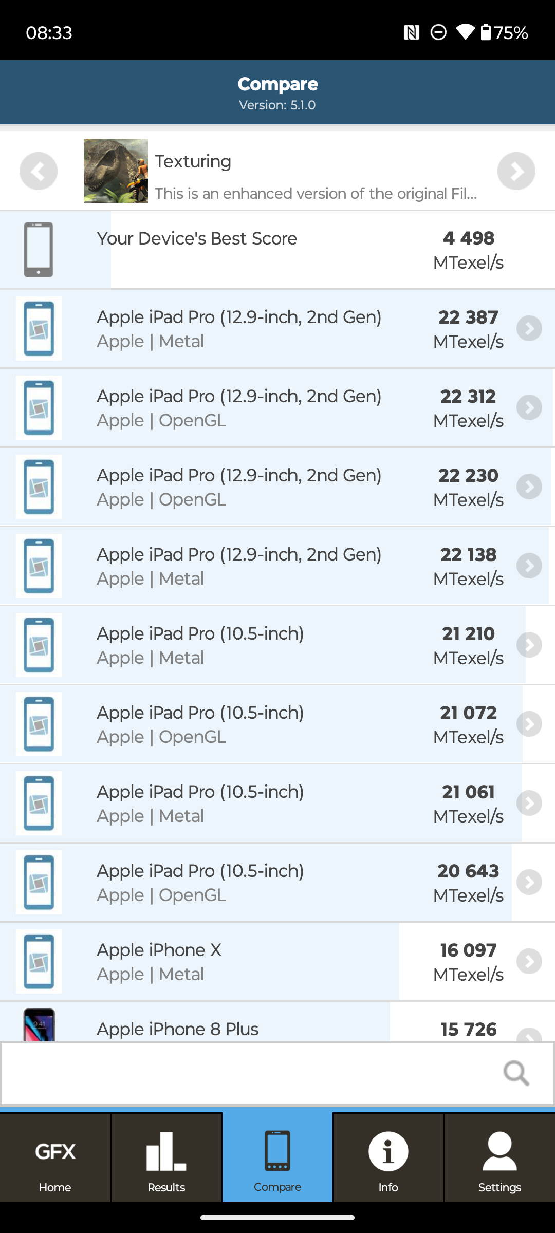Image resolution: width=555 pixels, height=1233 pixels.
Task: Click the Texturing T-Rex thumbnail
Action: [x=116, y=171]
